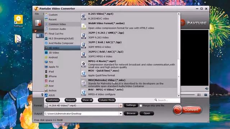Browse for output folder
Screen dimensions: 230x129
131,113
